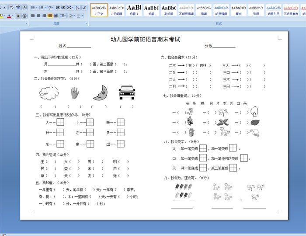This screenshot has width=306, height=236.
Task: Select the car picture in the document
Action: pos(127,92)
